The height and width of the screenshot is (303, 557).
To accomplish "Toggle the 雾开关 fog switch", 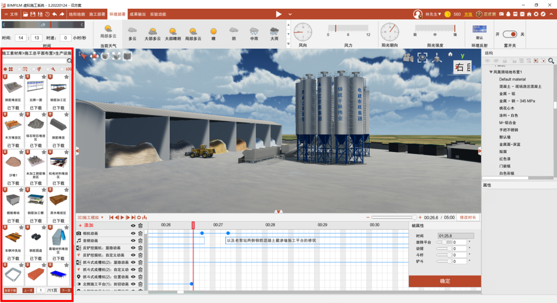I will (x=510, y=34).
